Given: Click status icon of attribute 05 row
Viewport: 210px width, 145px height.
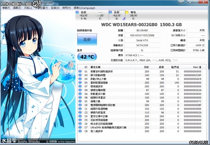Looking at the screenshot, I should point(80,83).
